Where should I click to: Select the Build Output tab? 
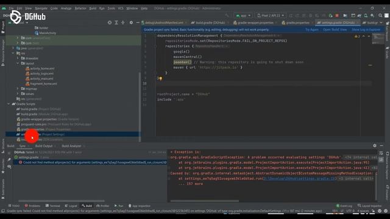(44, 146)
